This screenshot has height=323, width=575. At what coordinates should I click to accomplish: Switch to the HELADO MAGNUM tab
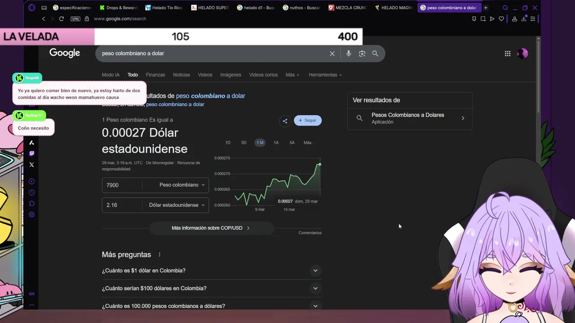393,8
